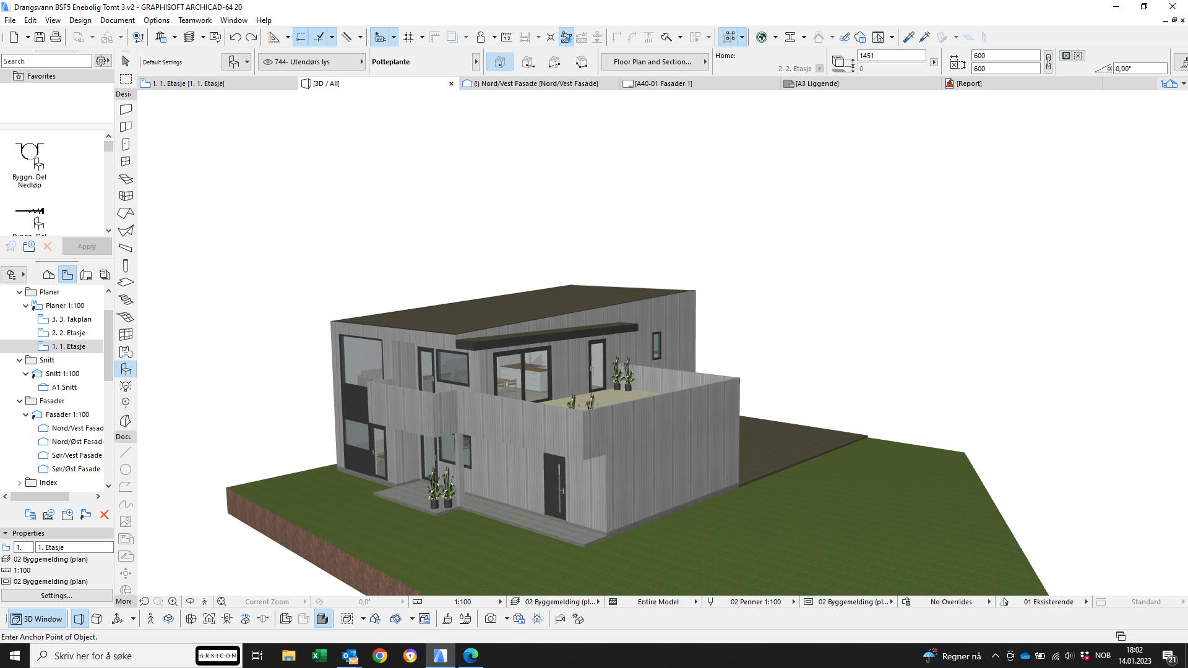Toggle grid snap icon in toolbar
The image size is (1188, 668).
[x=408, y=37]
